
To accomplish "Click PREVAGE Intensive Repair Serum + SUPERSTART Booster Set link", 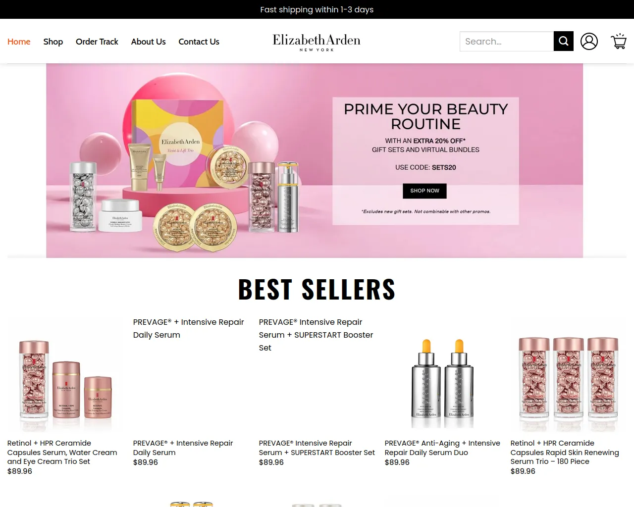I will tap(317, 448).
